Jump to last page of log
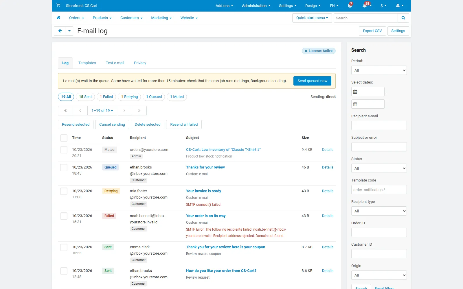463x289 pixels. click(x=139, y=111)
